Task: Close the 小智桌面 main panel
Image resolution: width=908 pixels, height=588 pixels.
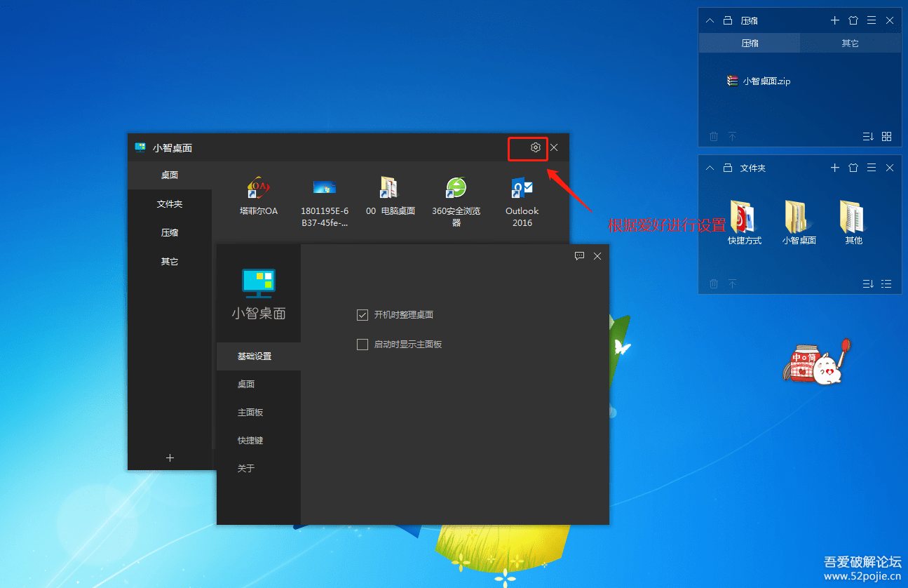Action: click(x=554, y=147)
